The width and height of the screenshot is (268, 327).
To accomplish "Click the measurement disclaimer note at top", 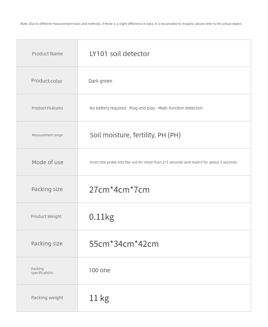I will pyautogui.click(x=131, y=24).
